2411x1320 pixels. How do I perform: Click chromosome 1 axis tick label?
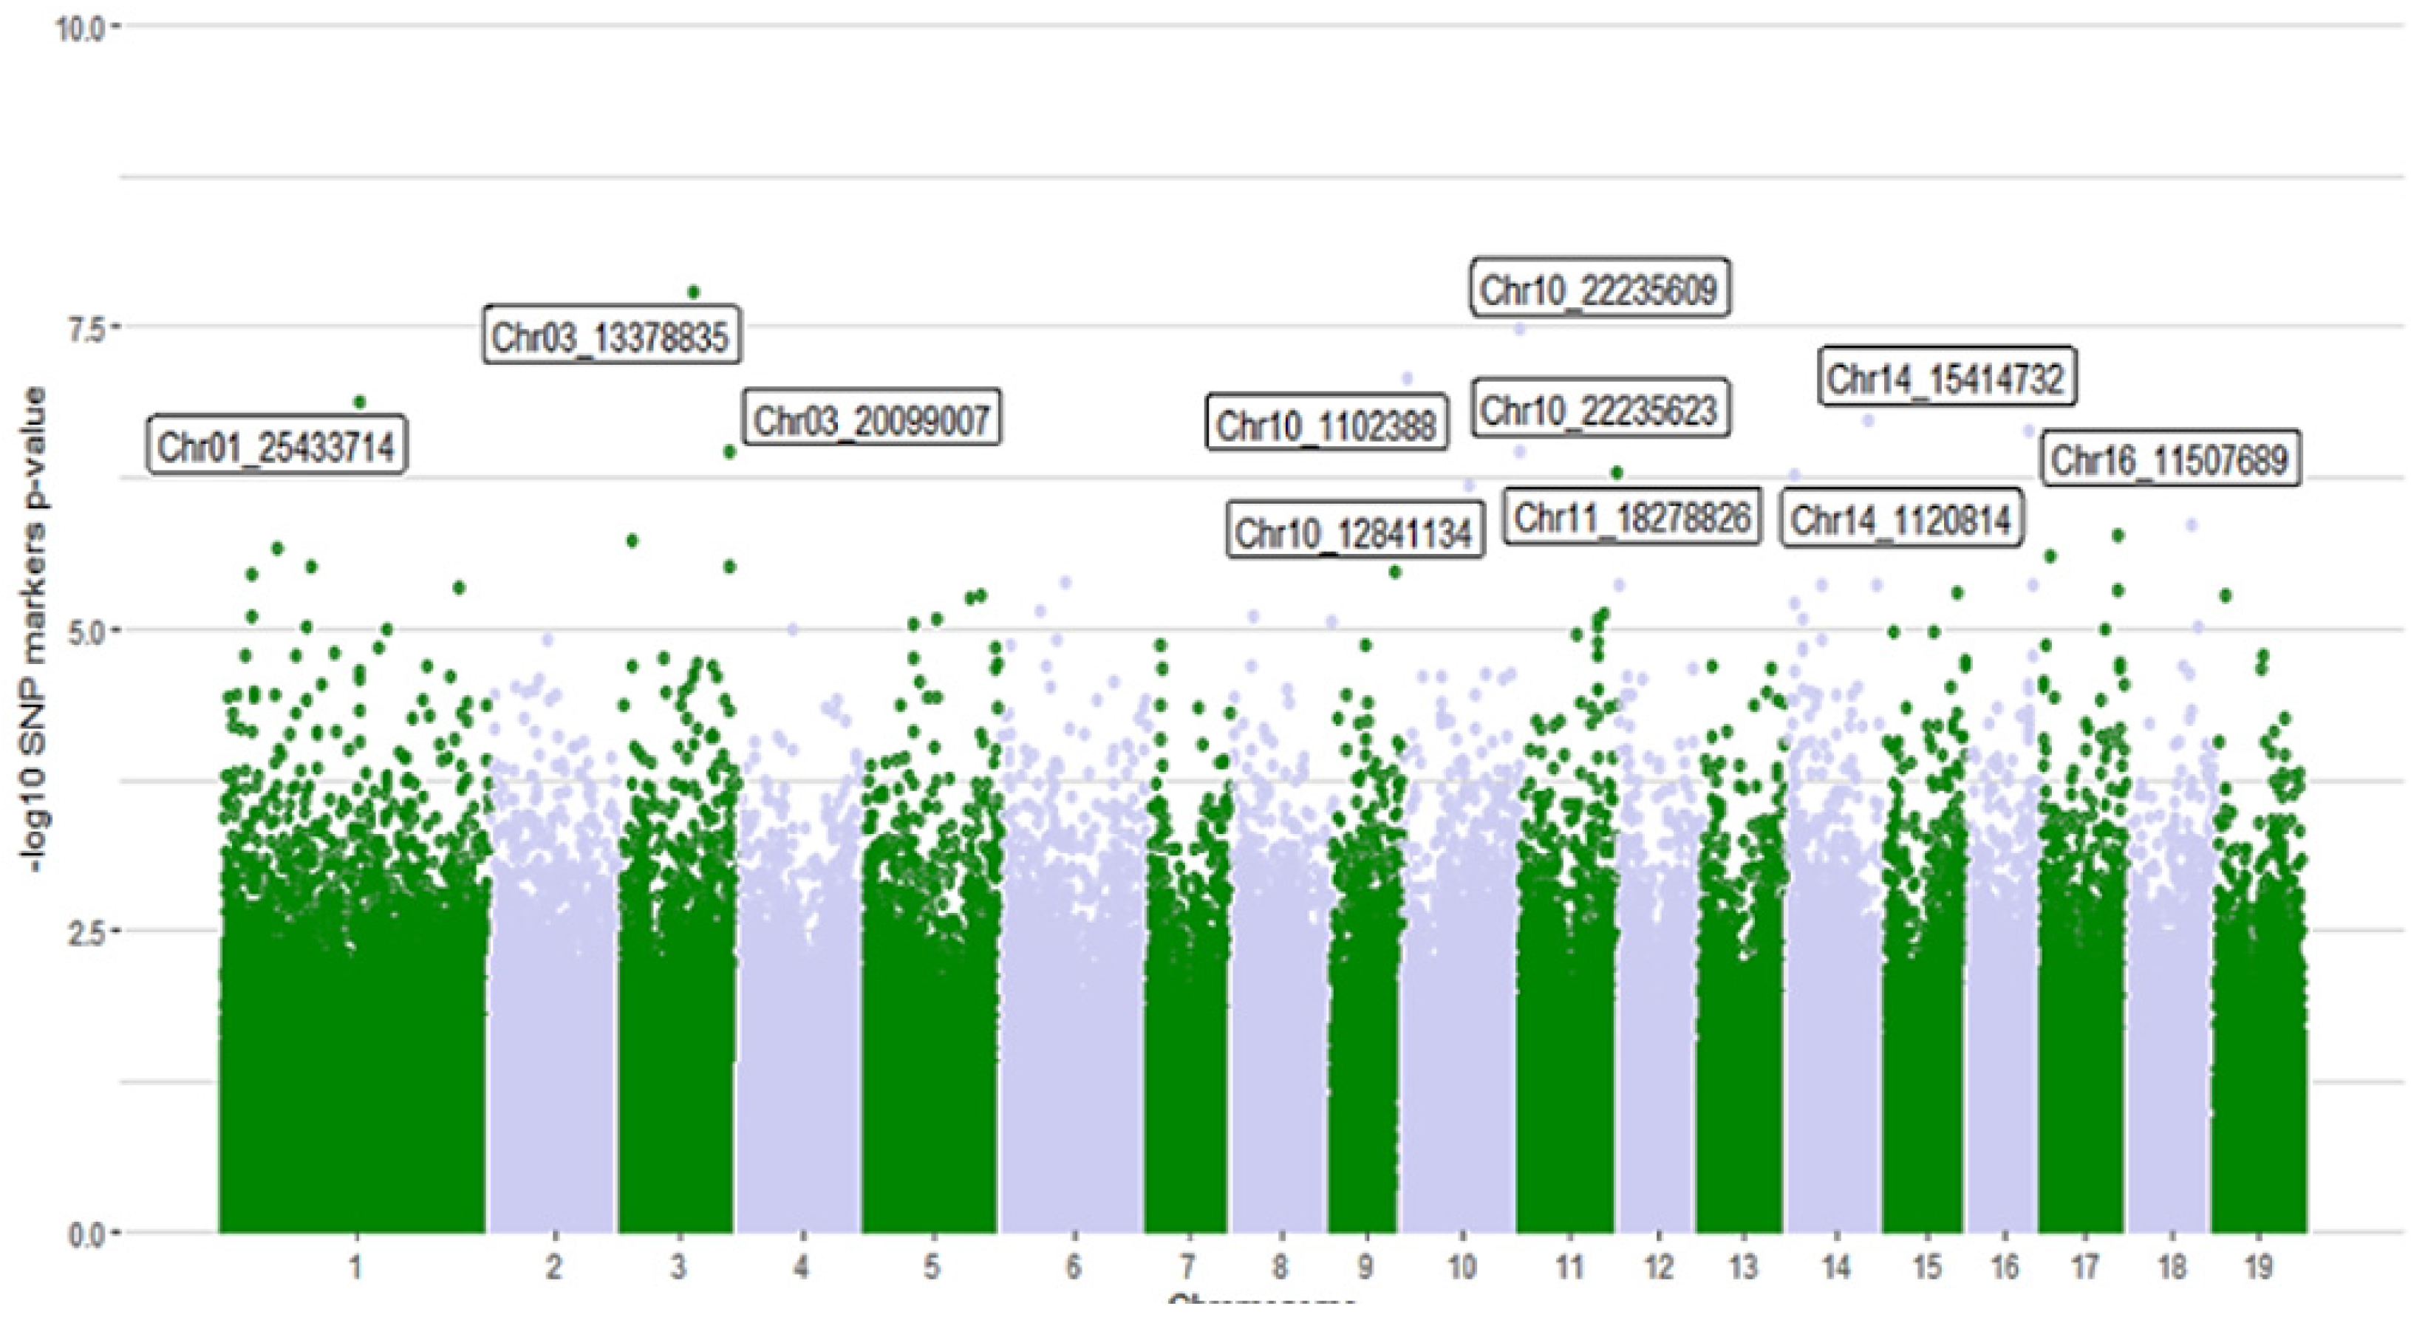(x=355, y=1268)
